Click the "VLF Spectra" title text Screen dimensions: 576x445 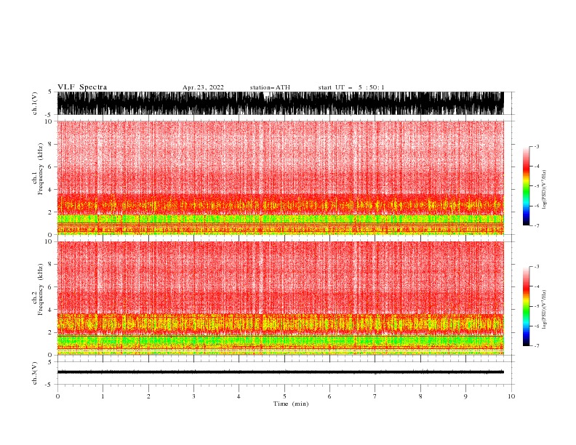pos(82,87)
